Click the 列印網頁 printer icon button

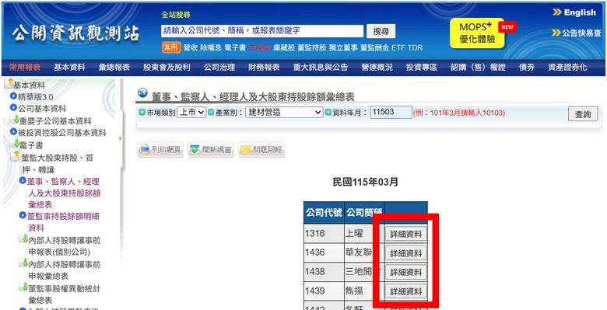(x=160, y=150)
